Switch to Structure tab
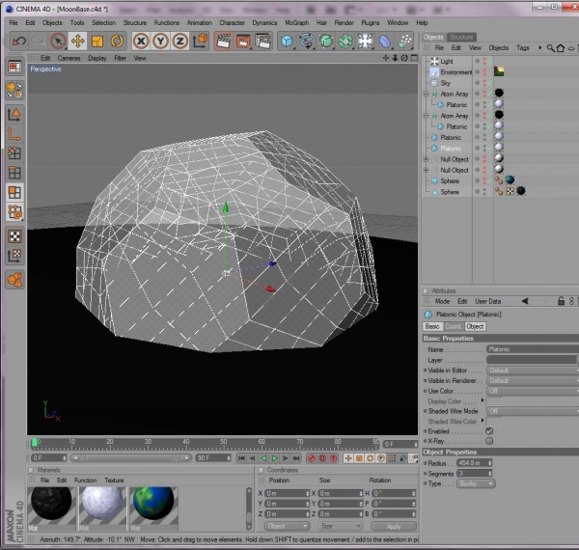 click(x=461, y=37)
